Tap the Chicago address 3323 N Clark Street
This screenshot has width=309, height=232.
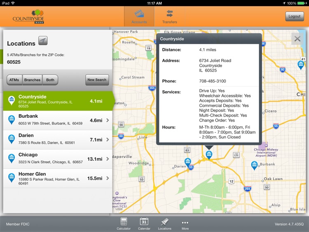[x=50, y=162]
